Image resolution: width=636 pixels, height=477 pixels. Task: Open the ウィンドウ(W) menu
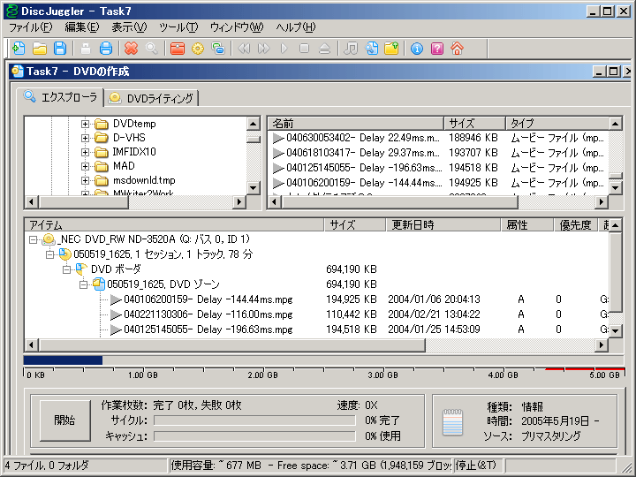coord(237,27)
